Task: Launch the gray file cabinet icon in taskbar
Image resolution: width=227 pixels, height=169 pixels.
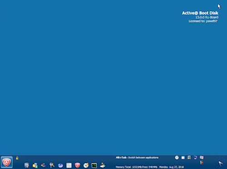Action: coord(27,165)
